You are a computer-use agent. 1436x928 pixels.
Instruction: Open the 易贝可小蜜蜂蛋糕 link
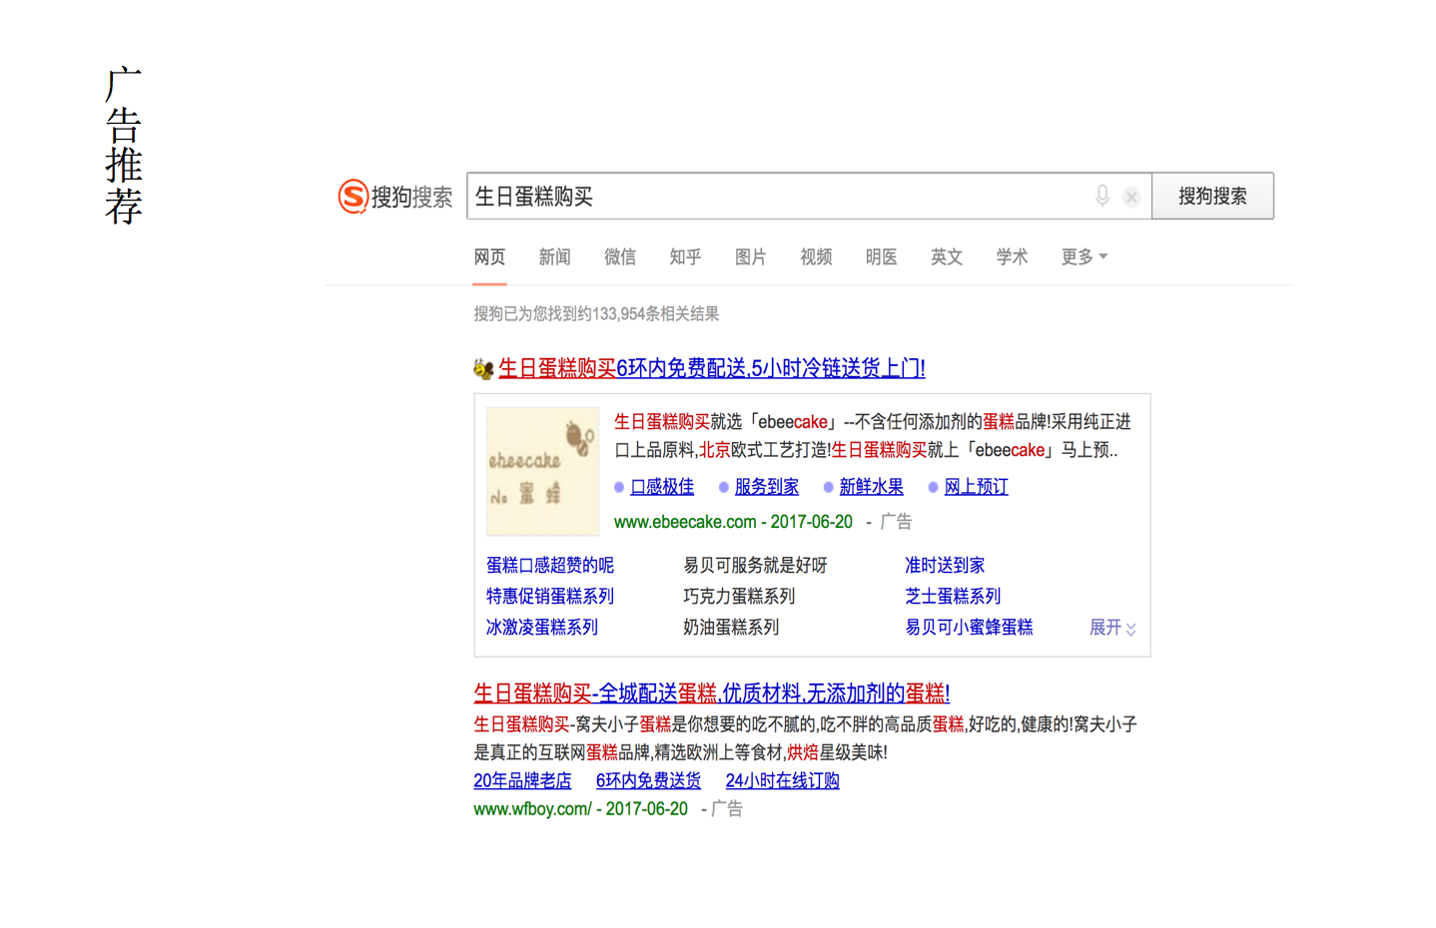pos(969,628)
